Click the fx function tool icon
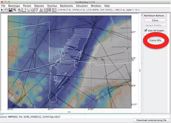The width and height of the screenshot is (171, 123). pyautogui.click(x=41, y=10)
